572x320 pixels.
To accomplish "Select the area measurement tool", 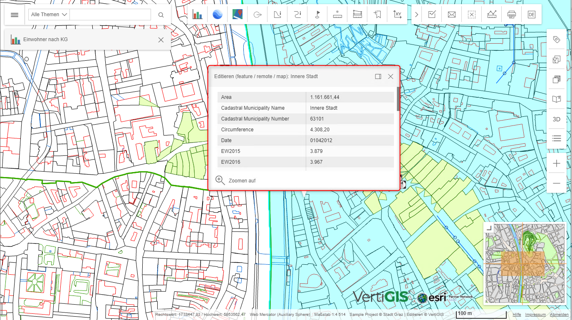I will point(357,14).
